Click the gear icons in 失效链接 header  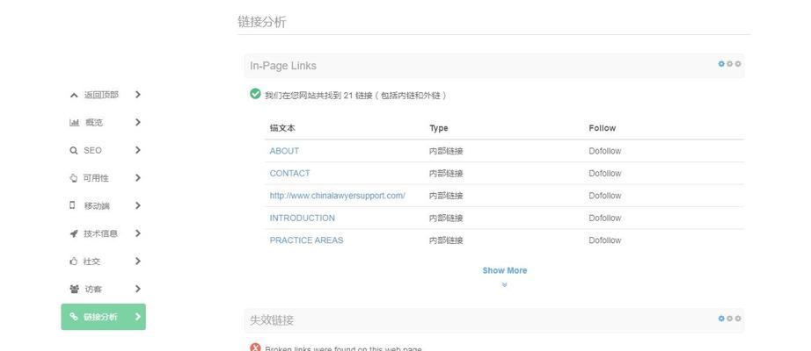coord(729,319)
